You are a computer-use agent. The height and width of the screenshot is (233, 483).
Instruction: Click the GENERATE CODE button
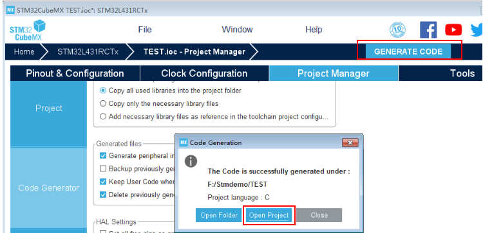click(408, 51)
